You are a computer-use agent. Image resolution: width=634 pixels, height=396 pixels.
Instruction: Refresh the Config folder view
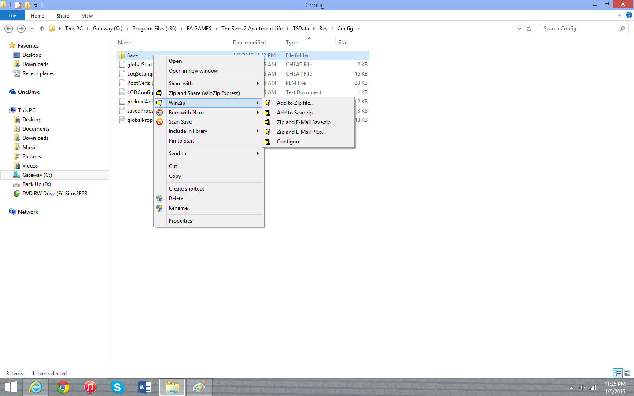[x=529, y=29]
